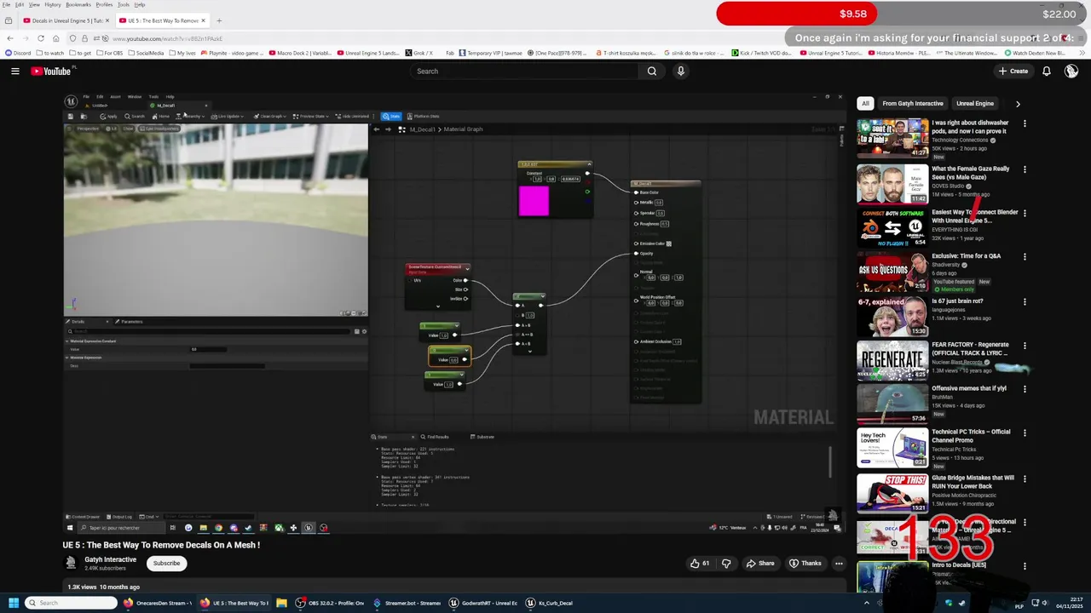Open 'Glute Bridge Mistakes' video thumbnail
The image size is (1091, 613).
pos(892,492)
